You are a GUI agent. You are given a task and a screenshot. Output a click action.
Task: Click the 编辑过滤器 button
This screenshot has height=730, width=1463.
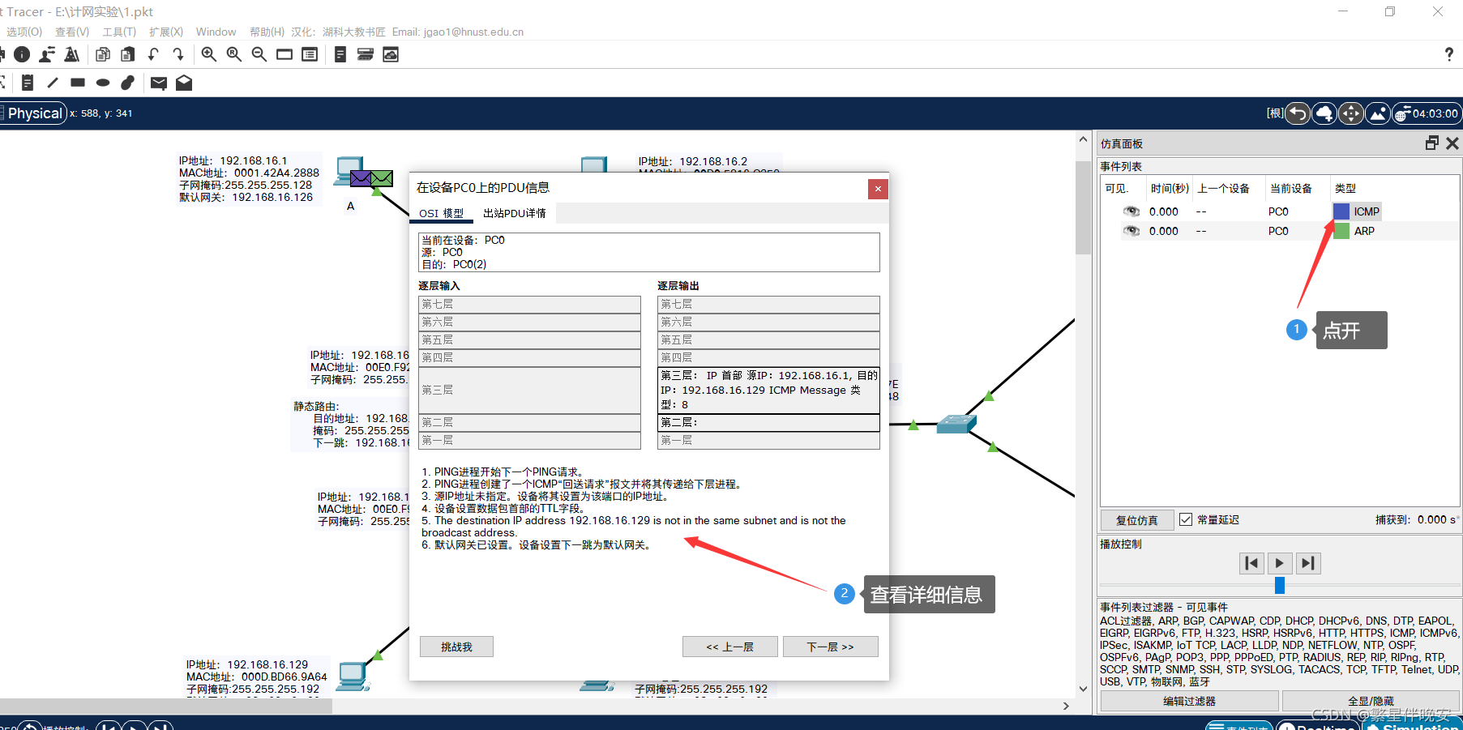1189,701
